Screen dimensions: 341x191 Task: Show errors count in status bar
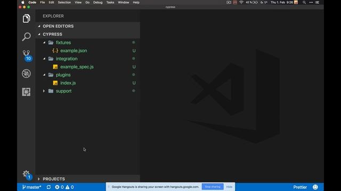[x=59, y=187]
